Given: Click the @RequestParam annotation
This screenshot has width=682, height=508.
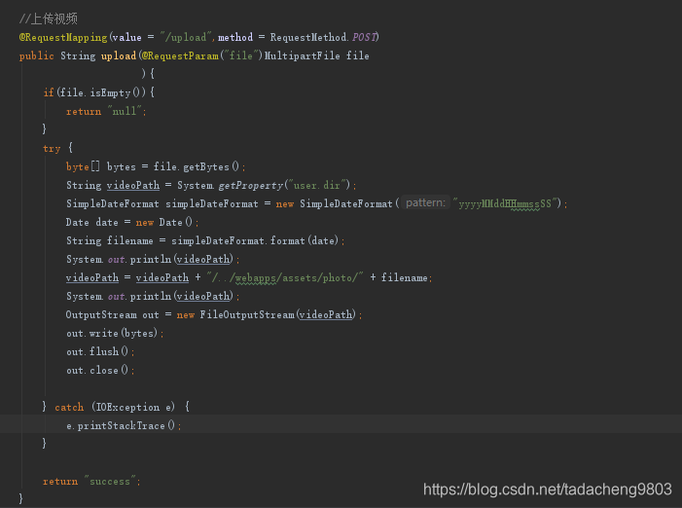Looking at the screenshot, I should (180, 55).
